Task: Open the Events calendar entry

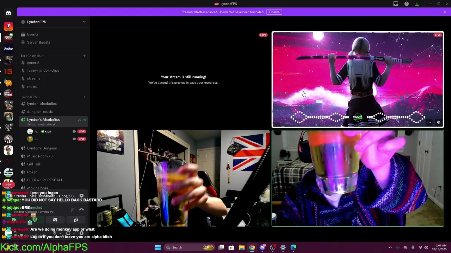Action: [54, 34]
